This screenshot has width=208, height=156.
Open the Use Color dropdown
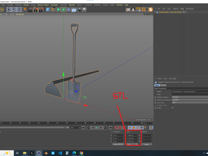190,103
